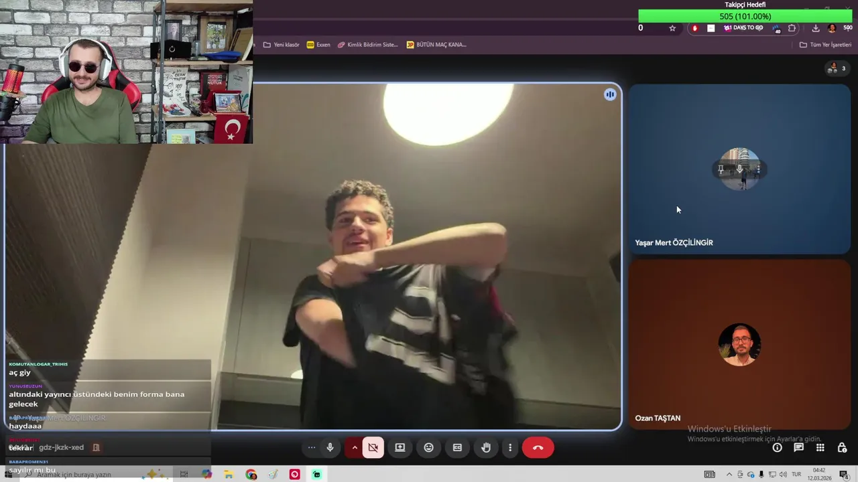Show the participants list with count 3
This screenshot has width=858, height=482.
836,68
